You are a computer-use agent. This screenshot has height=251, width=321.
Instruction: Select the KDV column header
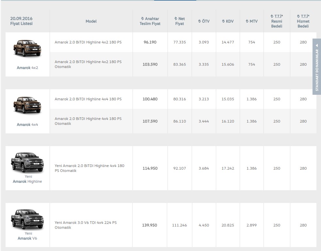228,21
